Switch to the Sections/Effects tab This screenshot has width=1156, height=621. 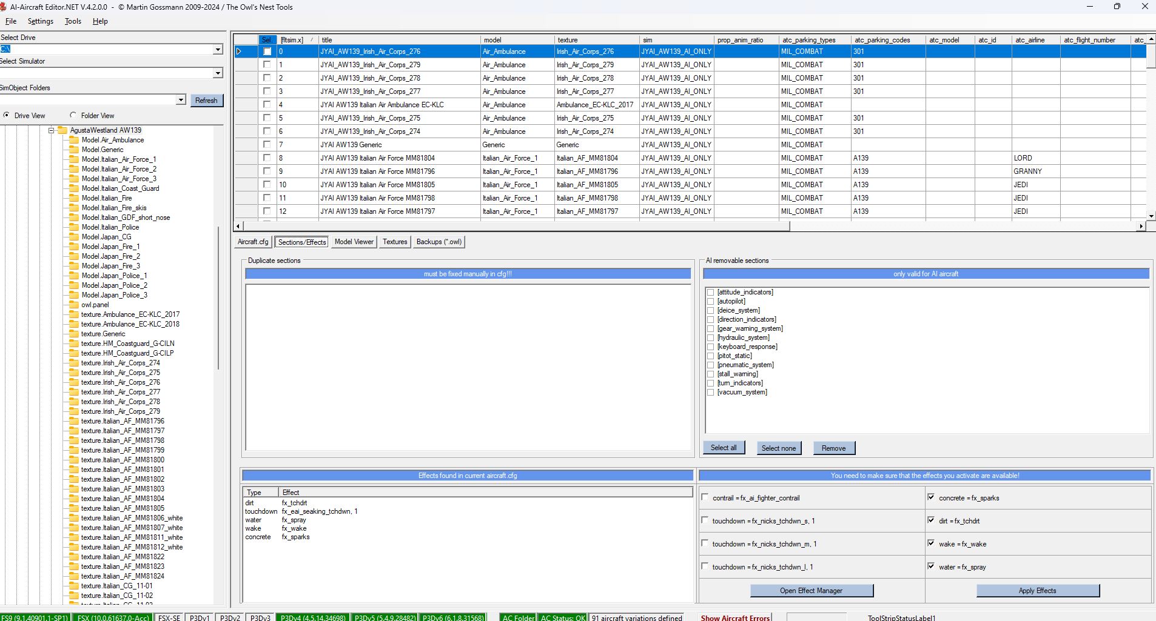point(302,242)
